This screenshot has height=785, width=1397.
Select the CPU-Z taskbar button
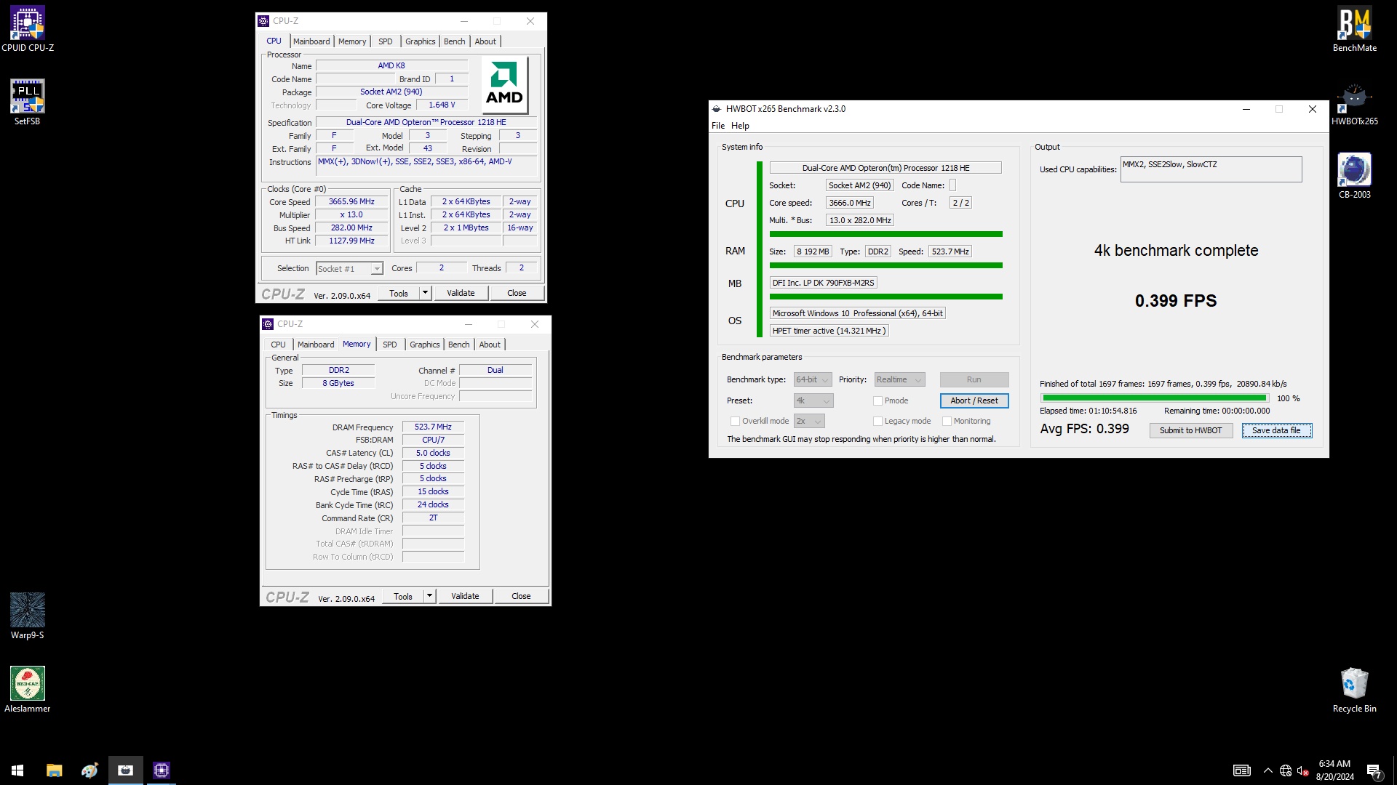[x=162, y=770]
